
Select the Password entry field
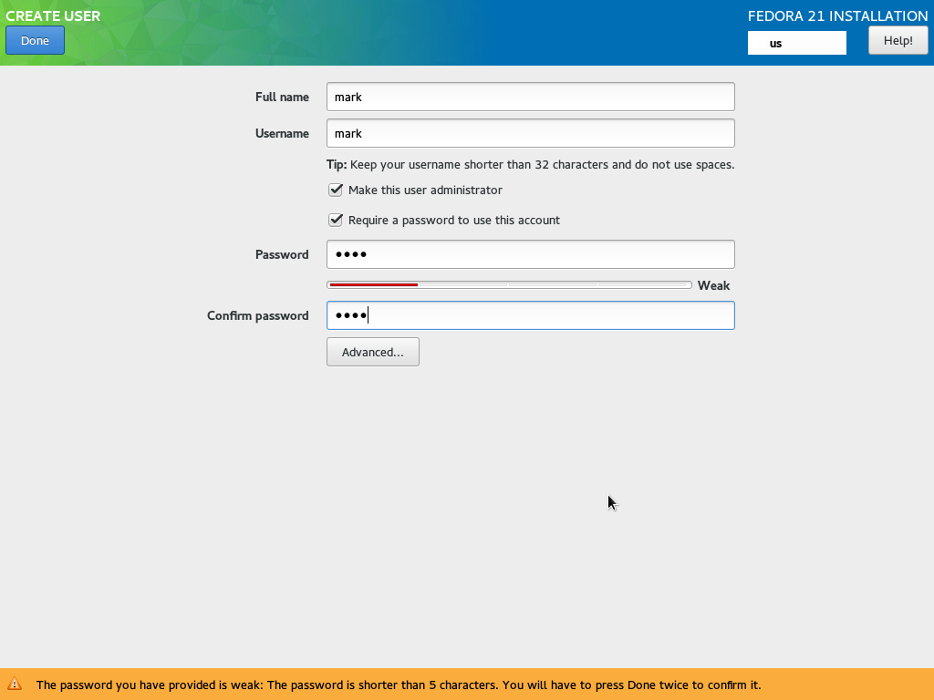click(x=530, y=254)
